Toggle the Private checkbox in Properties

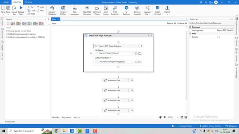(x=218, y=37)
